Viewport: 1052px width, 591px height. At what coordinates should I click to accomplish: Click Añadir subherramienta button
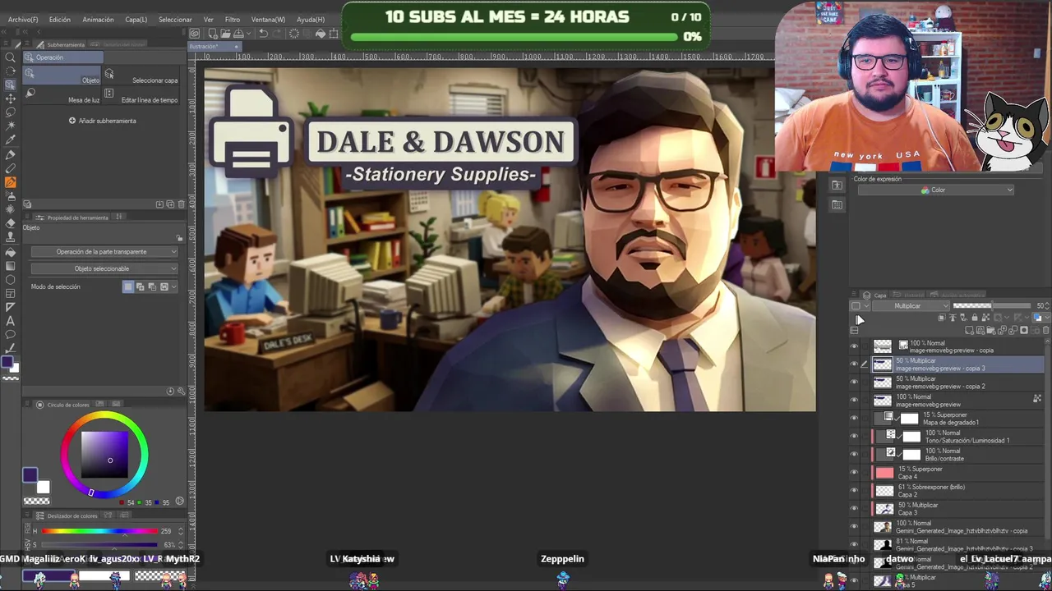click(103, 121)
